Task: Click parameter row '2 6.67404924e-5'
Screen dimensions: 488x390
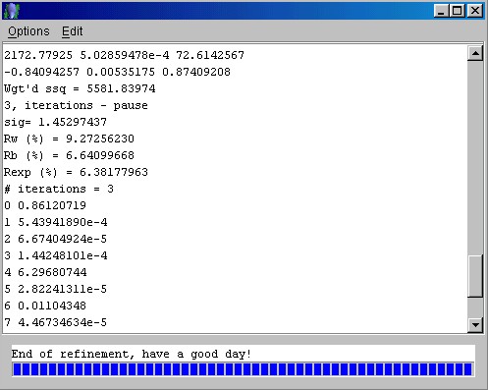Action: tap(56, 239)
